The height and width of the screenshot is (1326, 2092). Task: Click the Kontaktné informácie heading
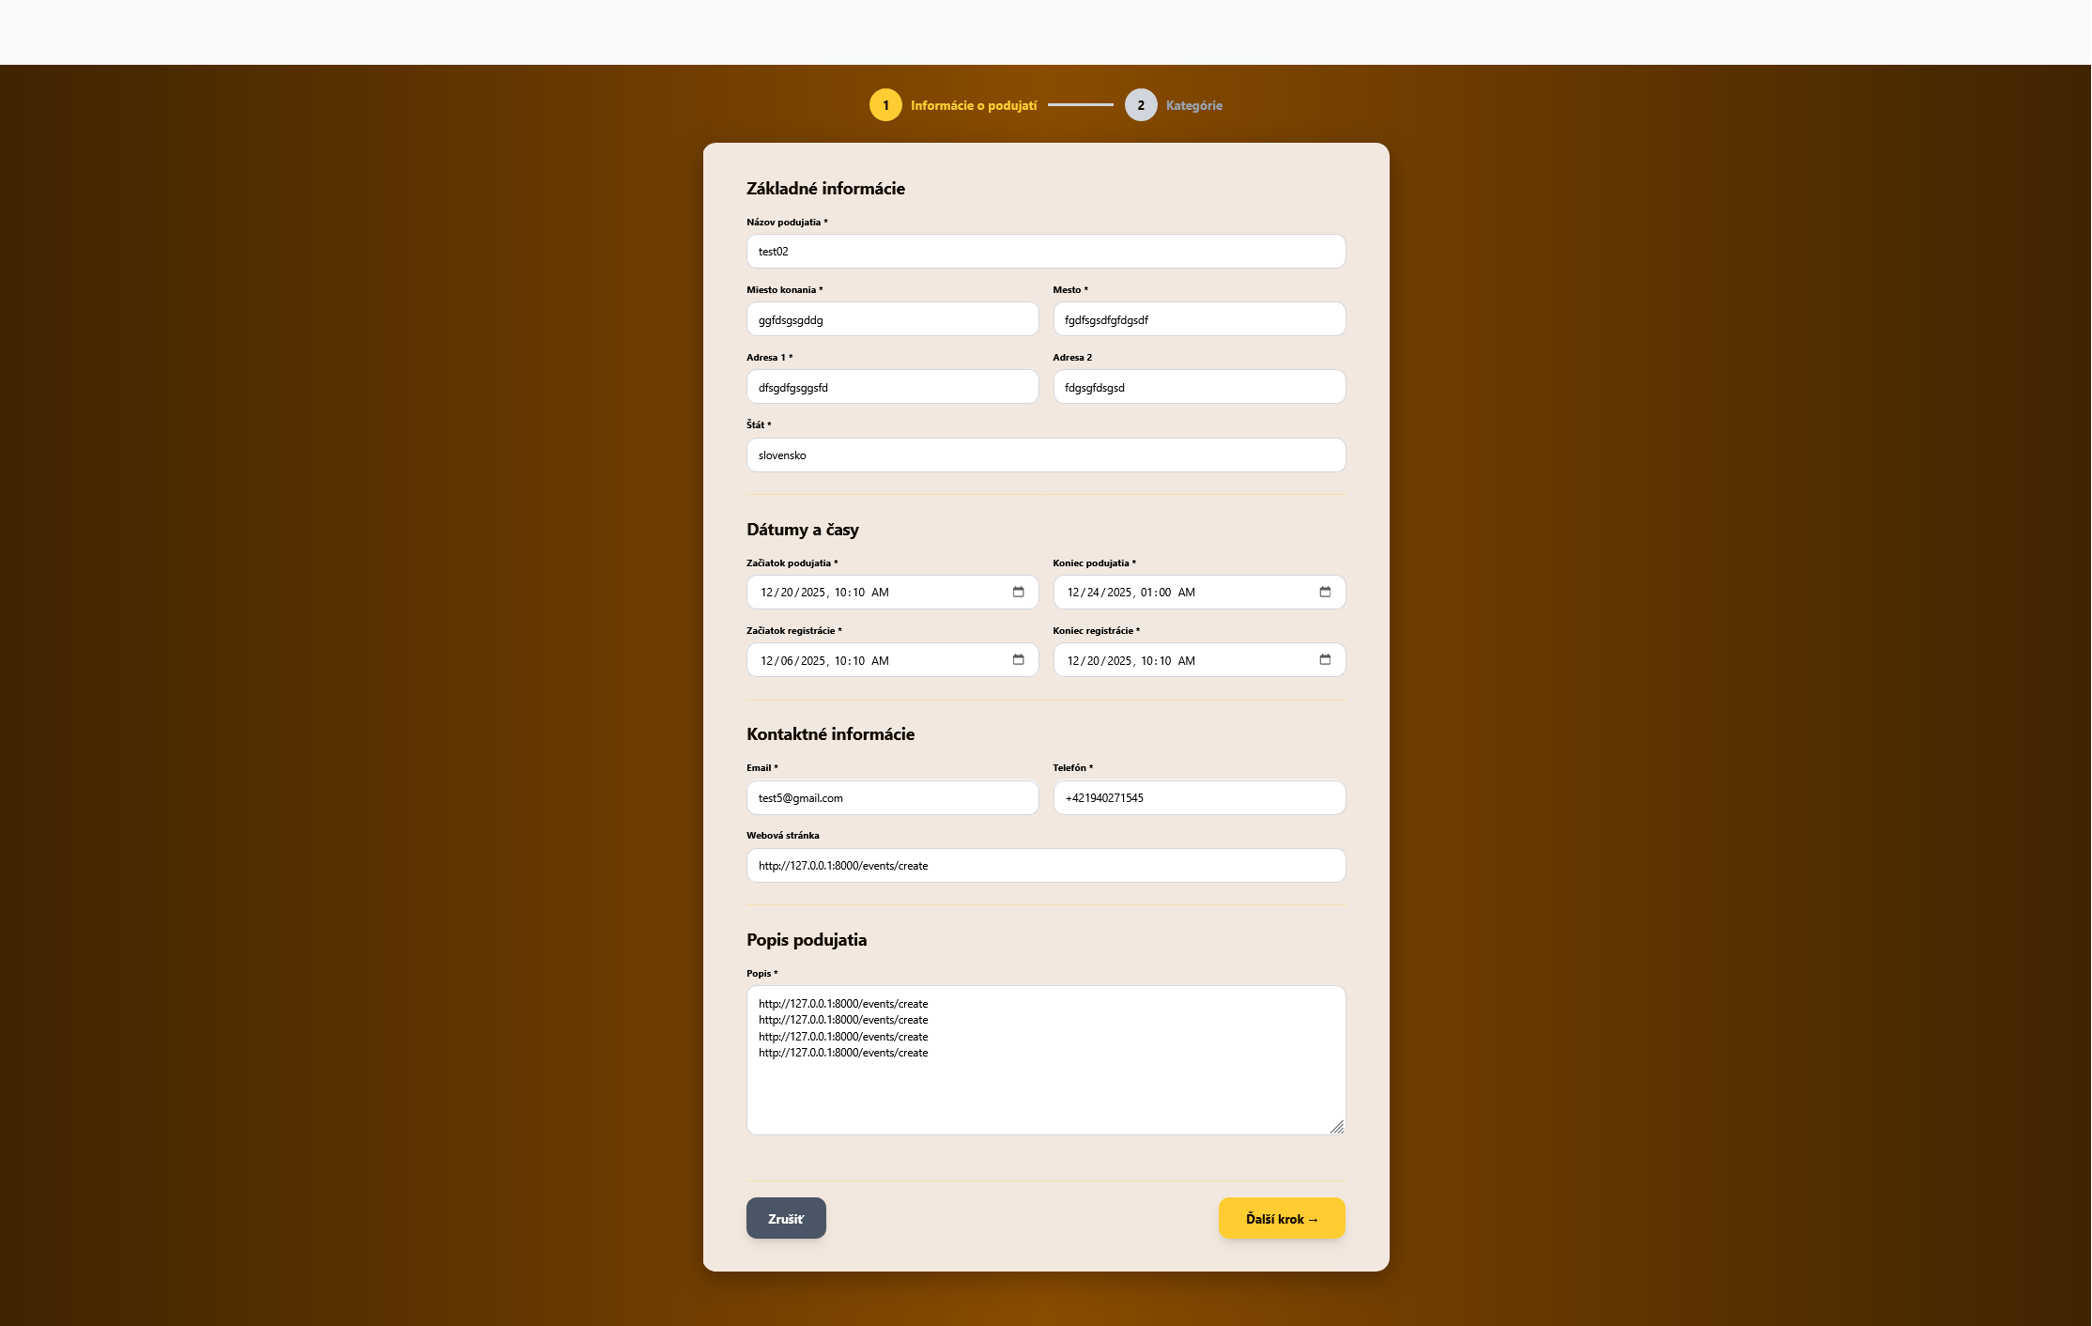click(x=830, y=734)
